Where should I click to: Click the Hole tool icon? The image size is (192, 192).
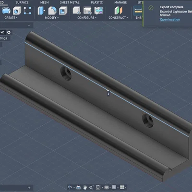pyautogui.click(x=17, y=11)
